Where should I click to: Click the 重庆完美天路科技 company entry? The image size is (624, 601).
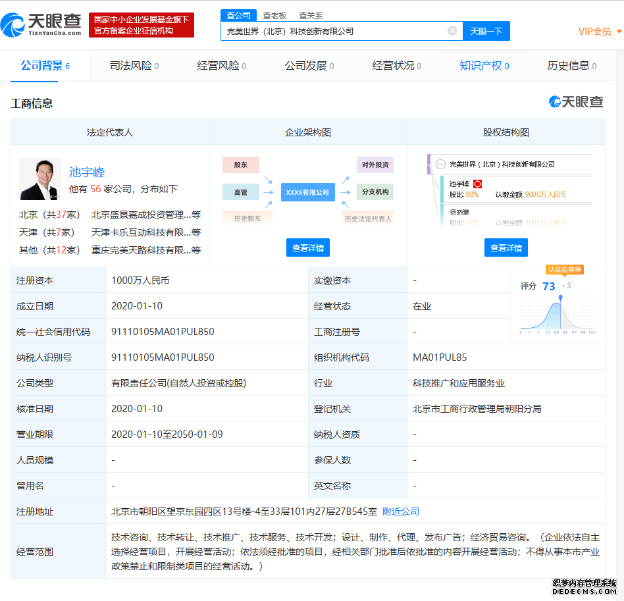146,250
